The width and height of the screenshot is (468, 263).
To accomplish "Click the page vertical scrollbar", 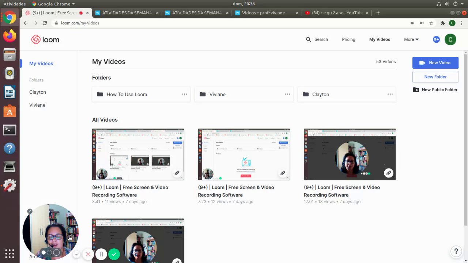I will (466, 139).
